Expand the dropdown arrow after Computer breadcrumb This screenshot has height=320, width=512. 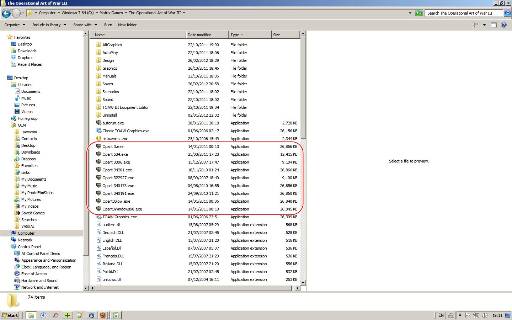(59, 13)
